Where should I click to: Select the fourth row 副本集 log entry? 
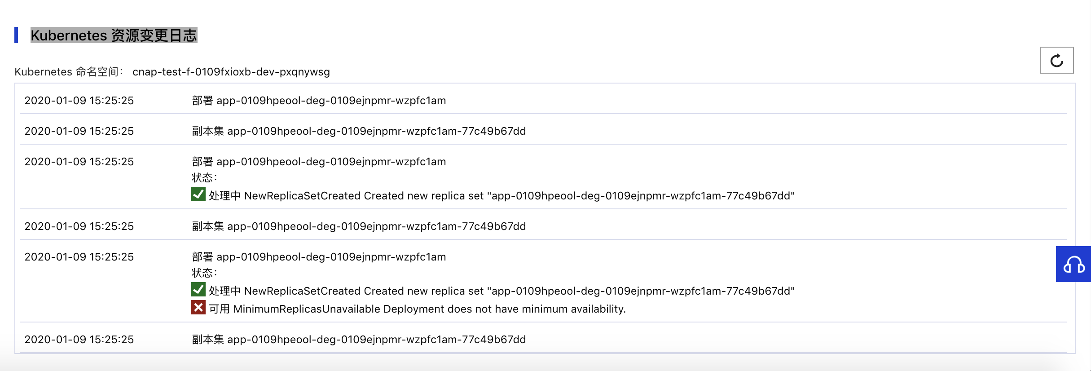(543, 226)
